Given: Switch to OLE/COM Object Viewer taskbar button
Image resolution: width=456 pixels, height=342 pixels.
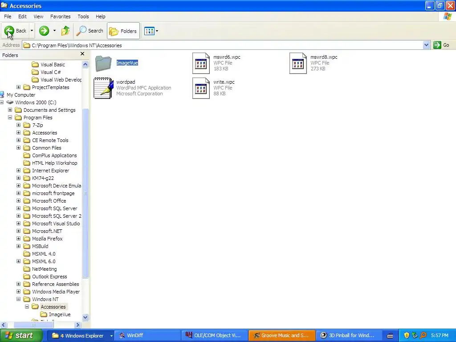Looking at the screenshot, I should 215,335.
